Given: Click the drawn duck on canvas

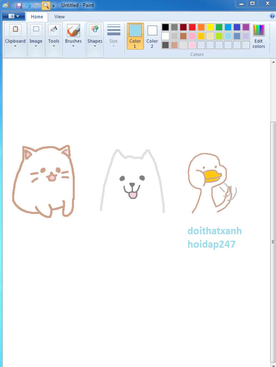Looking at the screenshot, I should point(212,183).
